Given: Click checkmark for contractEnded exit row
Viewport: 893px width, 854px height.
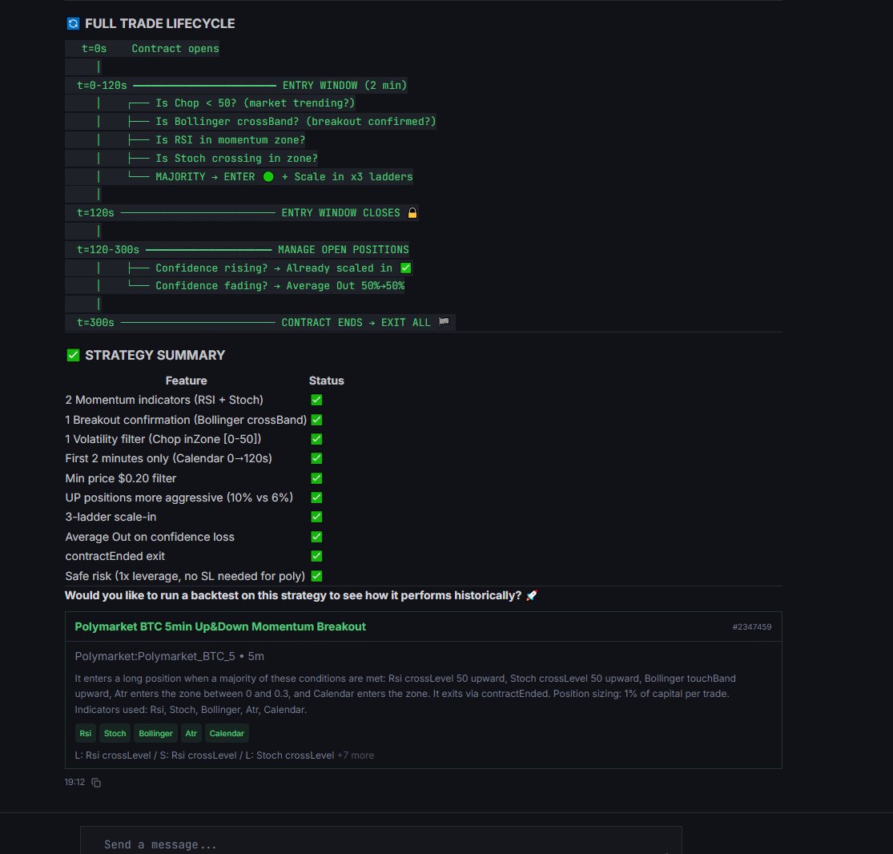Looking at the screenshot, I should [x=316, y=556].
